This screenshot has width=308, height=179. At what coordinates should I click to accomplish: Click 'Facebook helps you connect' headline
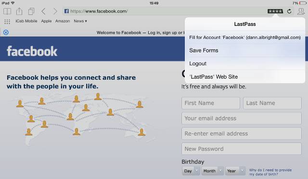tap(71, 82)
